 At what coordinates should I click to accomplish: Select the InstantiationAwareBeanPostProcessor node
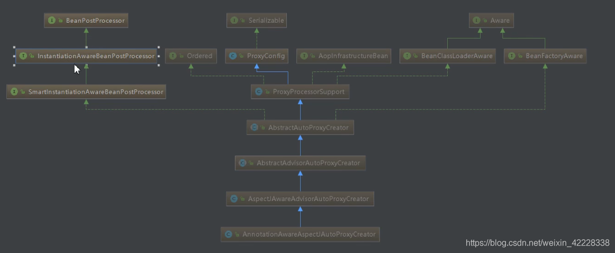coord(86,56)
